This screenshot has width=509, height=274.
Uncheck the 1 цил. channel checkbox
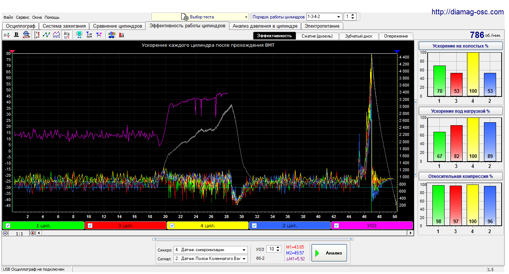8,226
